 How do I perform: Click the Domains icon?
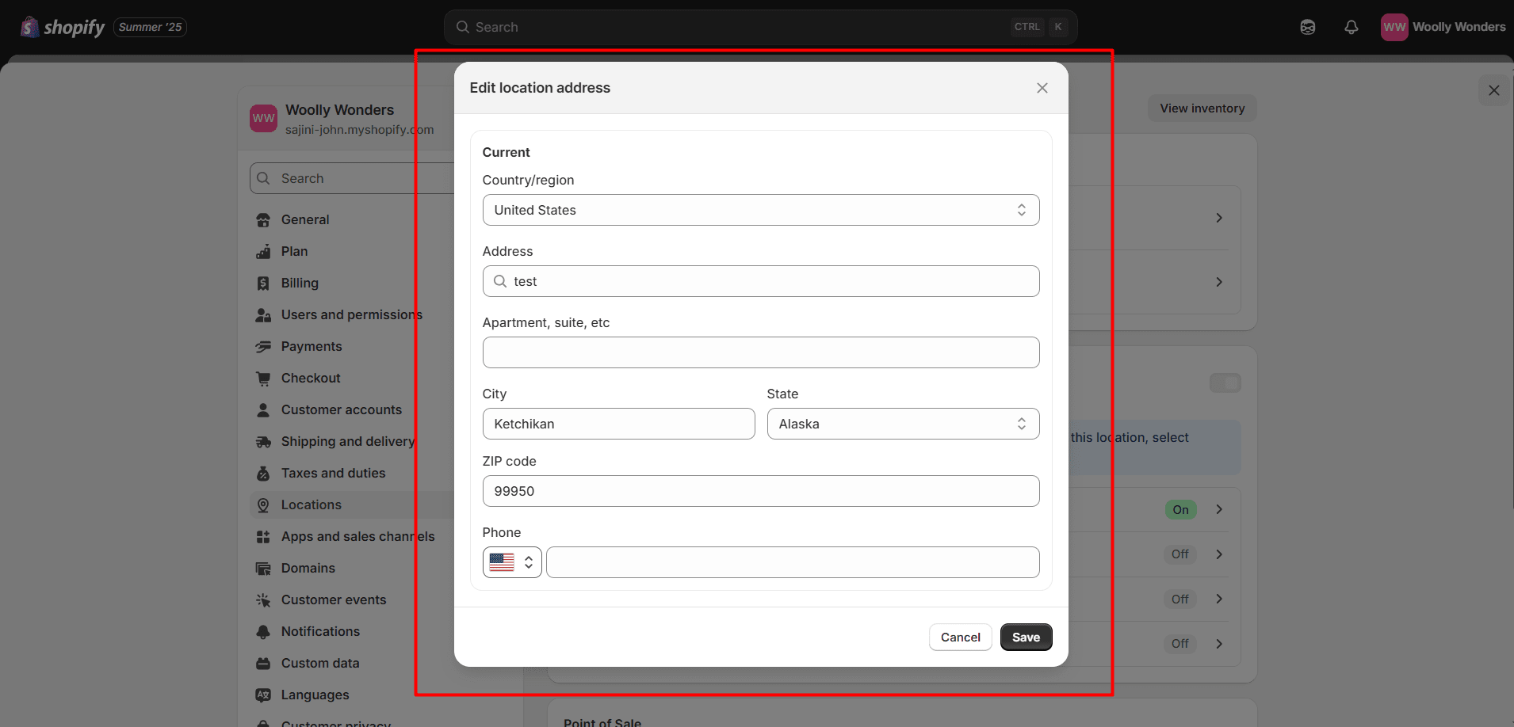[x=263, y=569]
